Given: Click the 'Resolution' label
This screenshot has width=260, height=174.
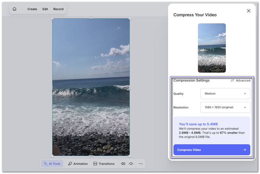Looking at the screenshot, I should tap(181, 107).
